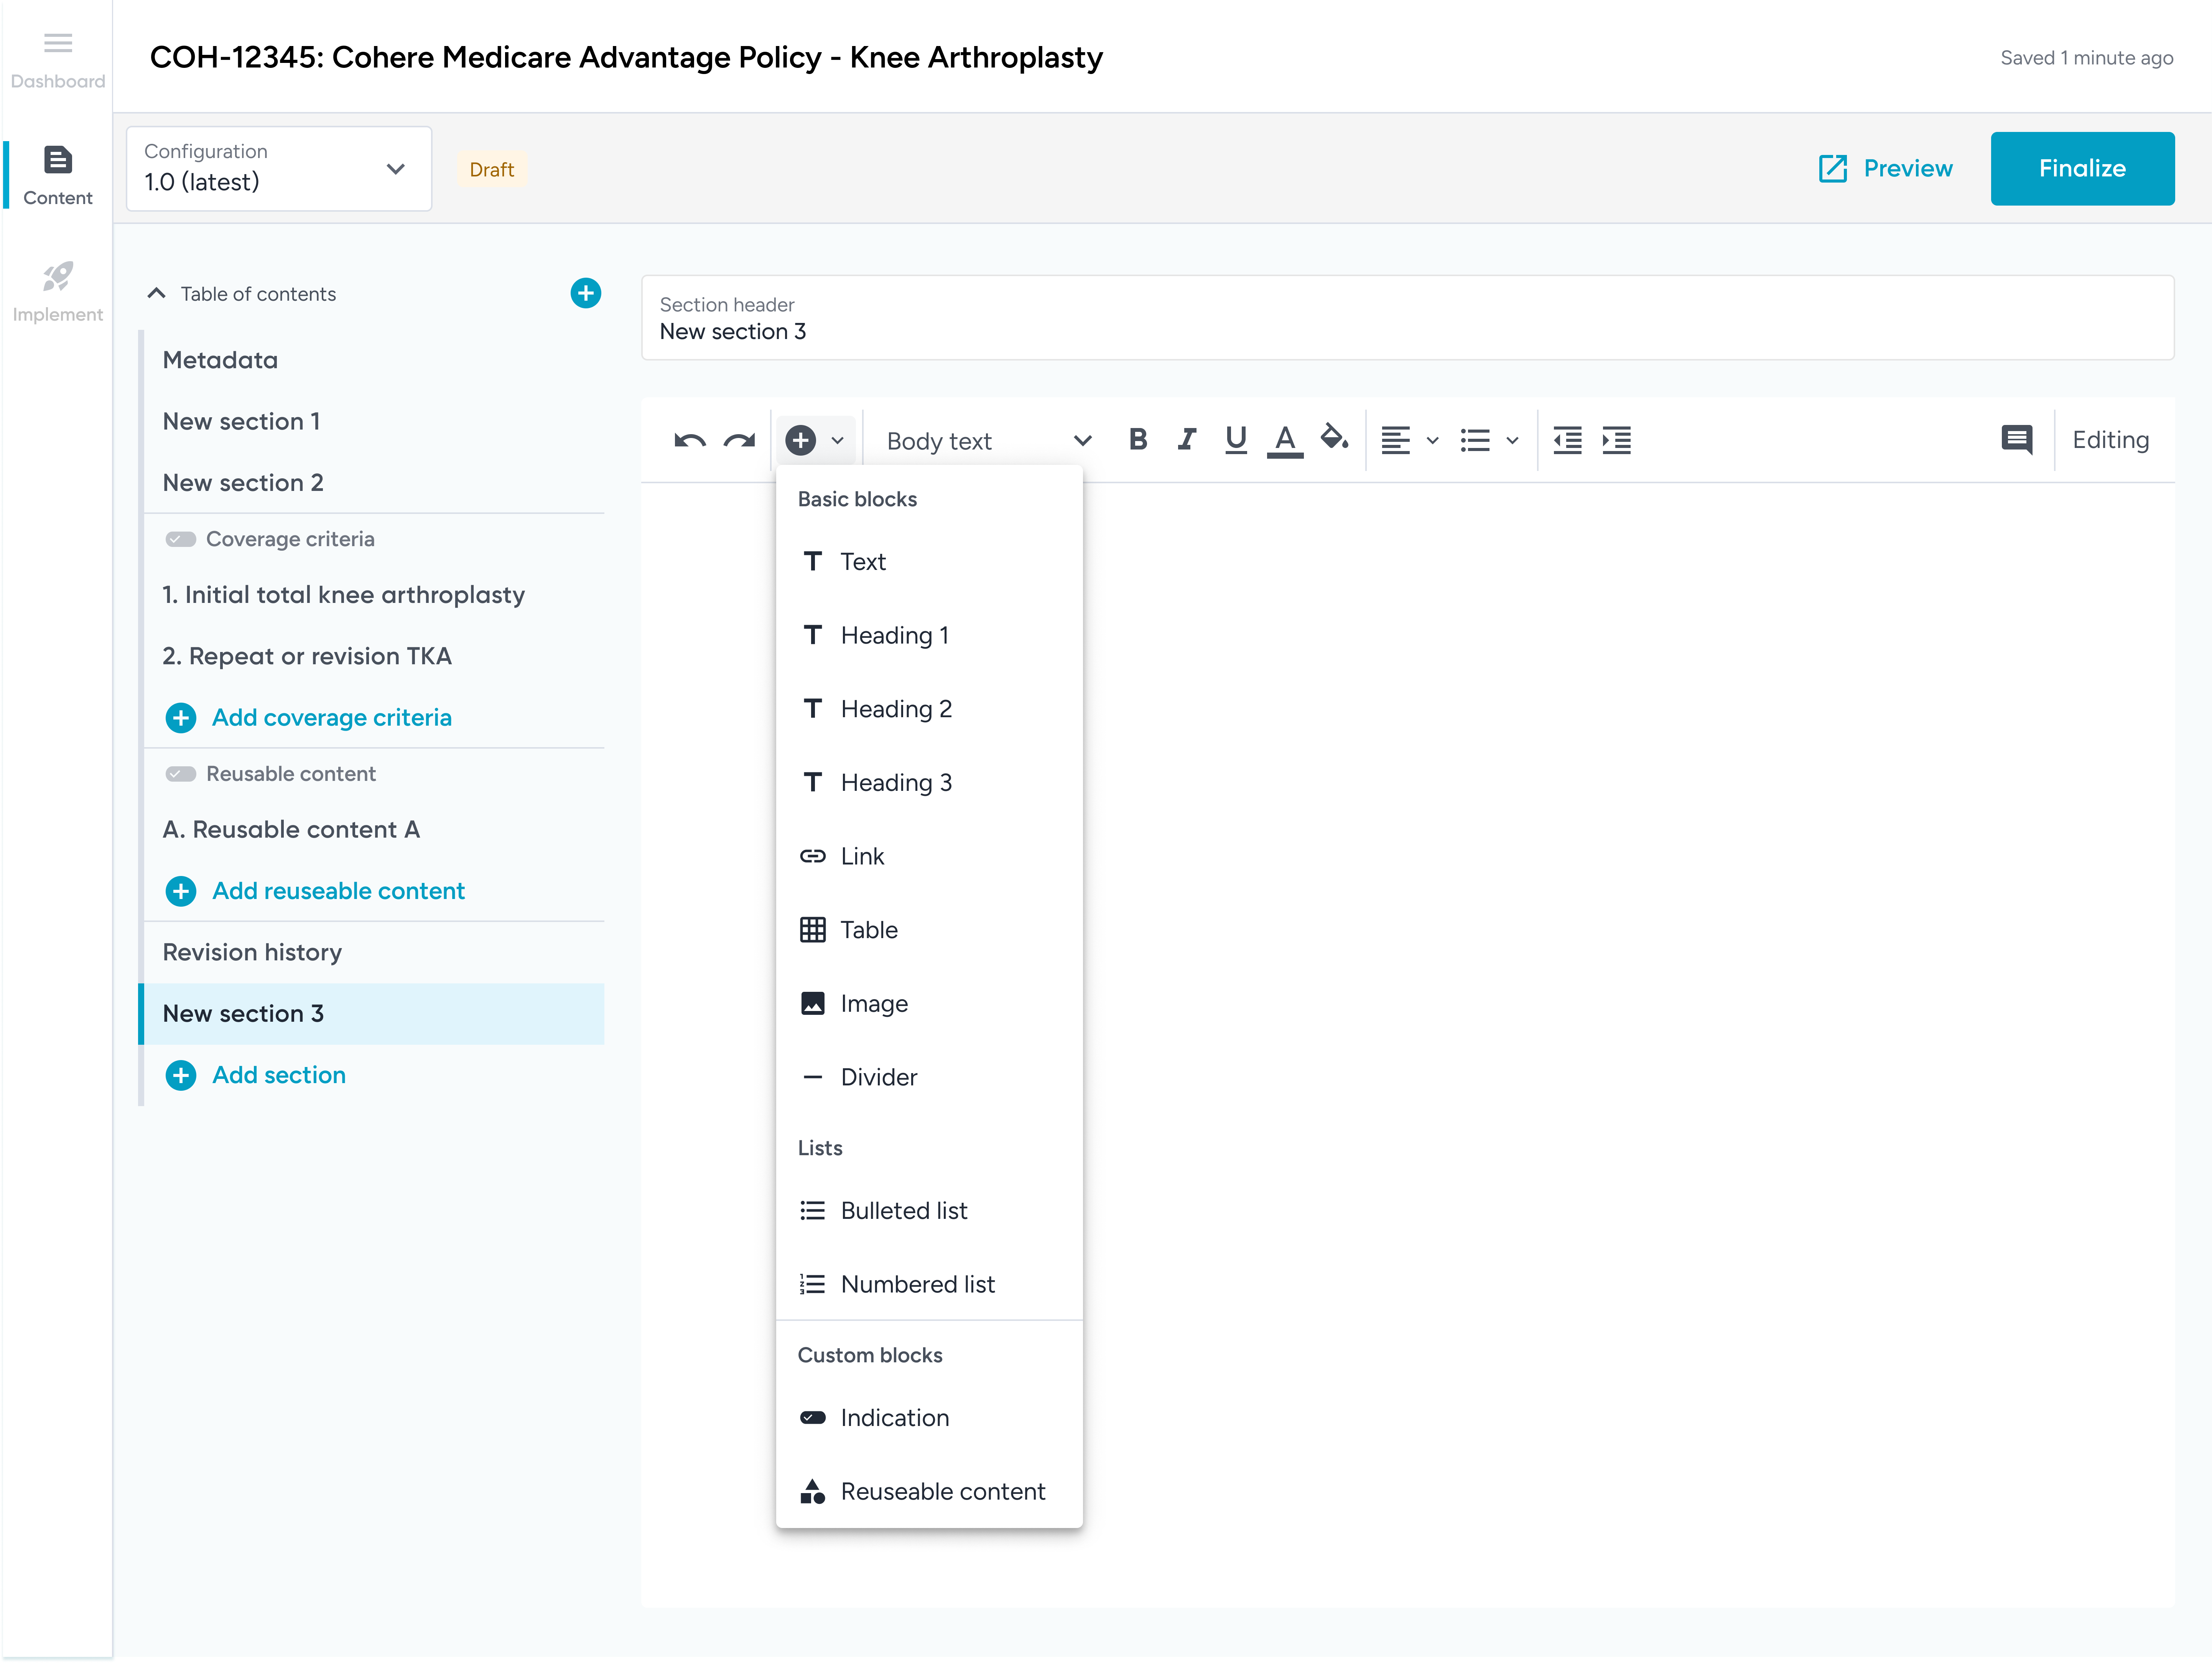The width and height of the screenshot is (2212, 1663).
Task: Select New section 2
Action: (374, 483)
